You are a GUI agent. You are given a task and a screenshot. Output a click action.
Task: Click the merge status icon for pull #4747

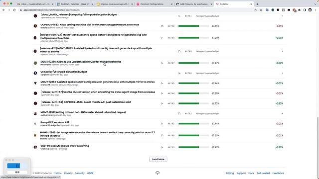click(162, 63)
